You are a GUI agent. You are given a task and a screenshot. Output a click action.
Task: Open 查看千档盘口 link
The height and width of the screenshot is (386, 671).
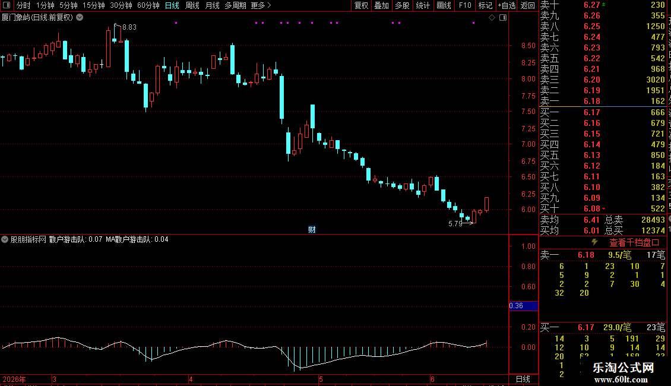[634, 243]
